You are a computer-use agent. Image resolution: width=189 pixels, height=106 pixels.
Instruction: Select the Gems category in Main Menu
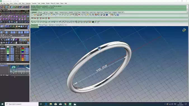click(12, 14)
